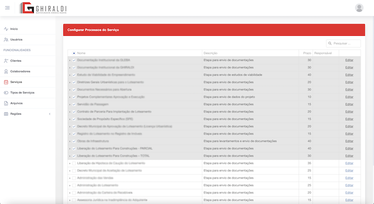Viewport: 374px width, 204px height.
Task: Expand Documentos Necessários para Abertura row
Action: point(70,90)
